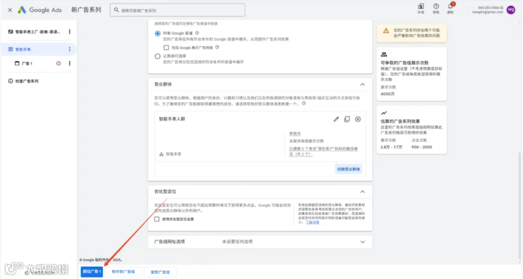Click the 切换受众群体 button
The height and width of the screenshot is (279, 523).
(348, 169)
